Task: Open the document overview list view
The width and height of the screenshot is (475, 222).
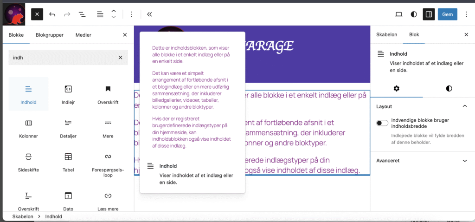Action: coord(82,14)
